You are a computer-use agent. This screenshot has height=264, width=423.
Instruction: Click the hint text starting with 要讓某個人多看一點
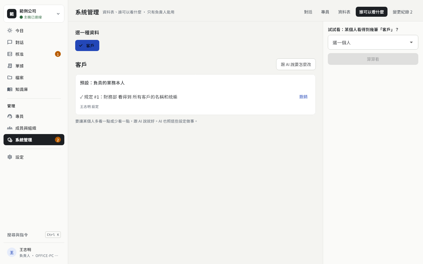click(137, 121)
